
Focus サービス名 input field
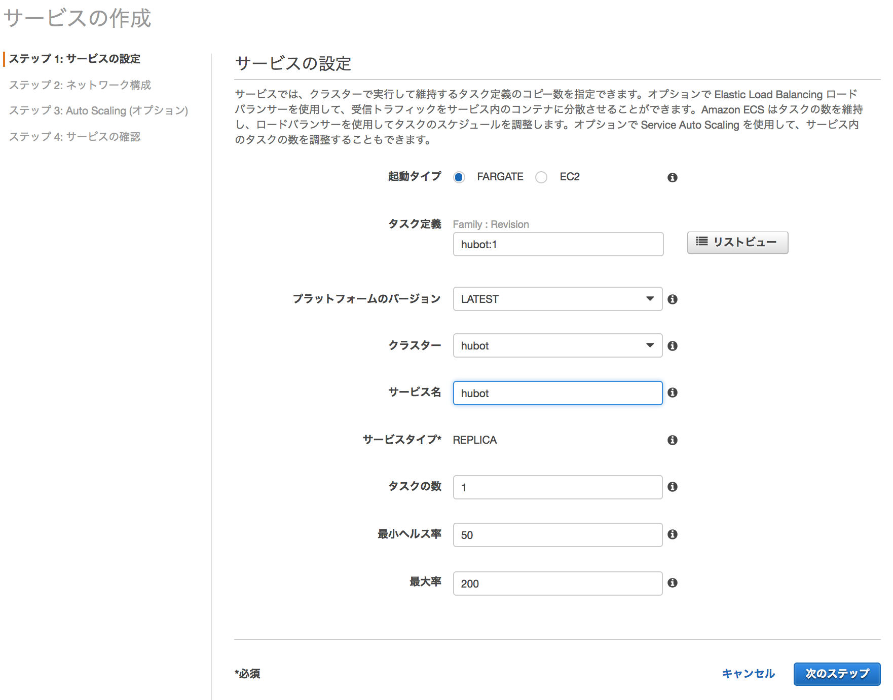point(557,393)
